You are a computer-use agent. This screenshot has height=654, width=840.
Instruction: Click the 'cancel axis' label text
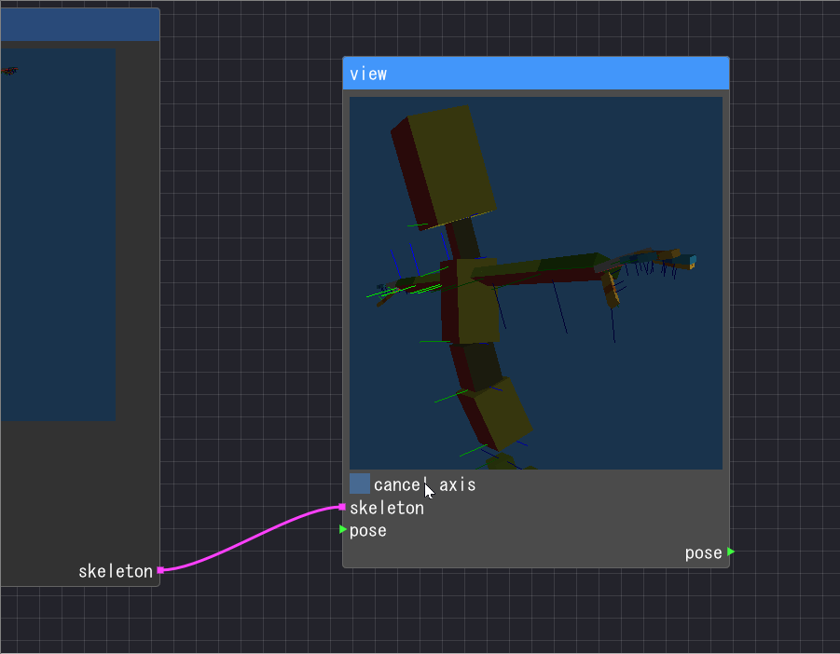coord(425,484)
